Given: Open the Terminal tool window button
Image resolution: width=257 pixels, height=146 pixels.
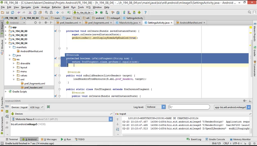Looking at the screenshot, I should [x=11, y=139].
